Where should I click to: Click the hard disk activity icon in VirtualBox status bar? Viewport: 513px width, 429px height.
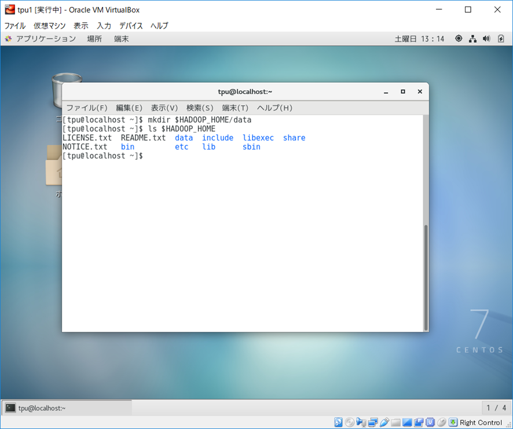(338, 423)
